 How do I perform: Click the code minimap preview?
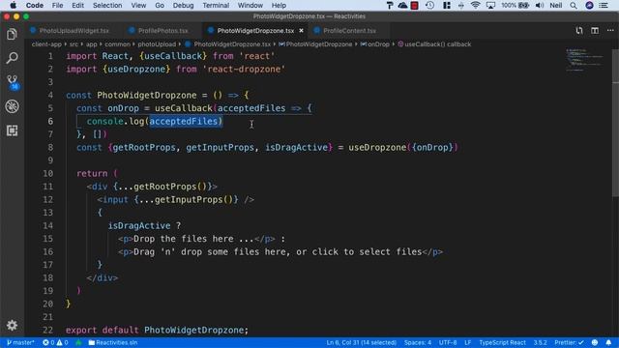pos(584,60)
